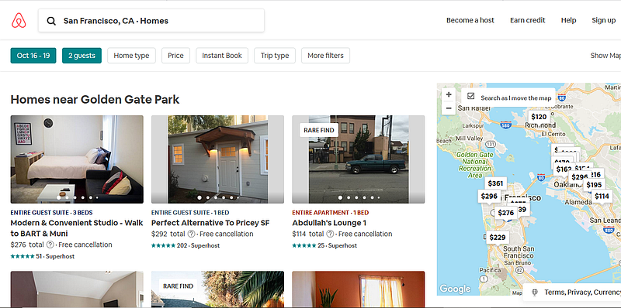
Task: Click the help icon next to $114 total
Action: [330, 234]
